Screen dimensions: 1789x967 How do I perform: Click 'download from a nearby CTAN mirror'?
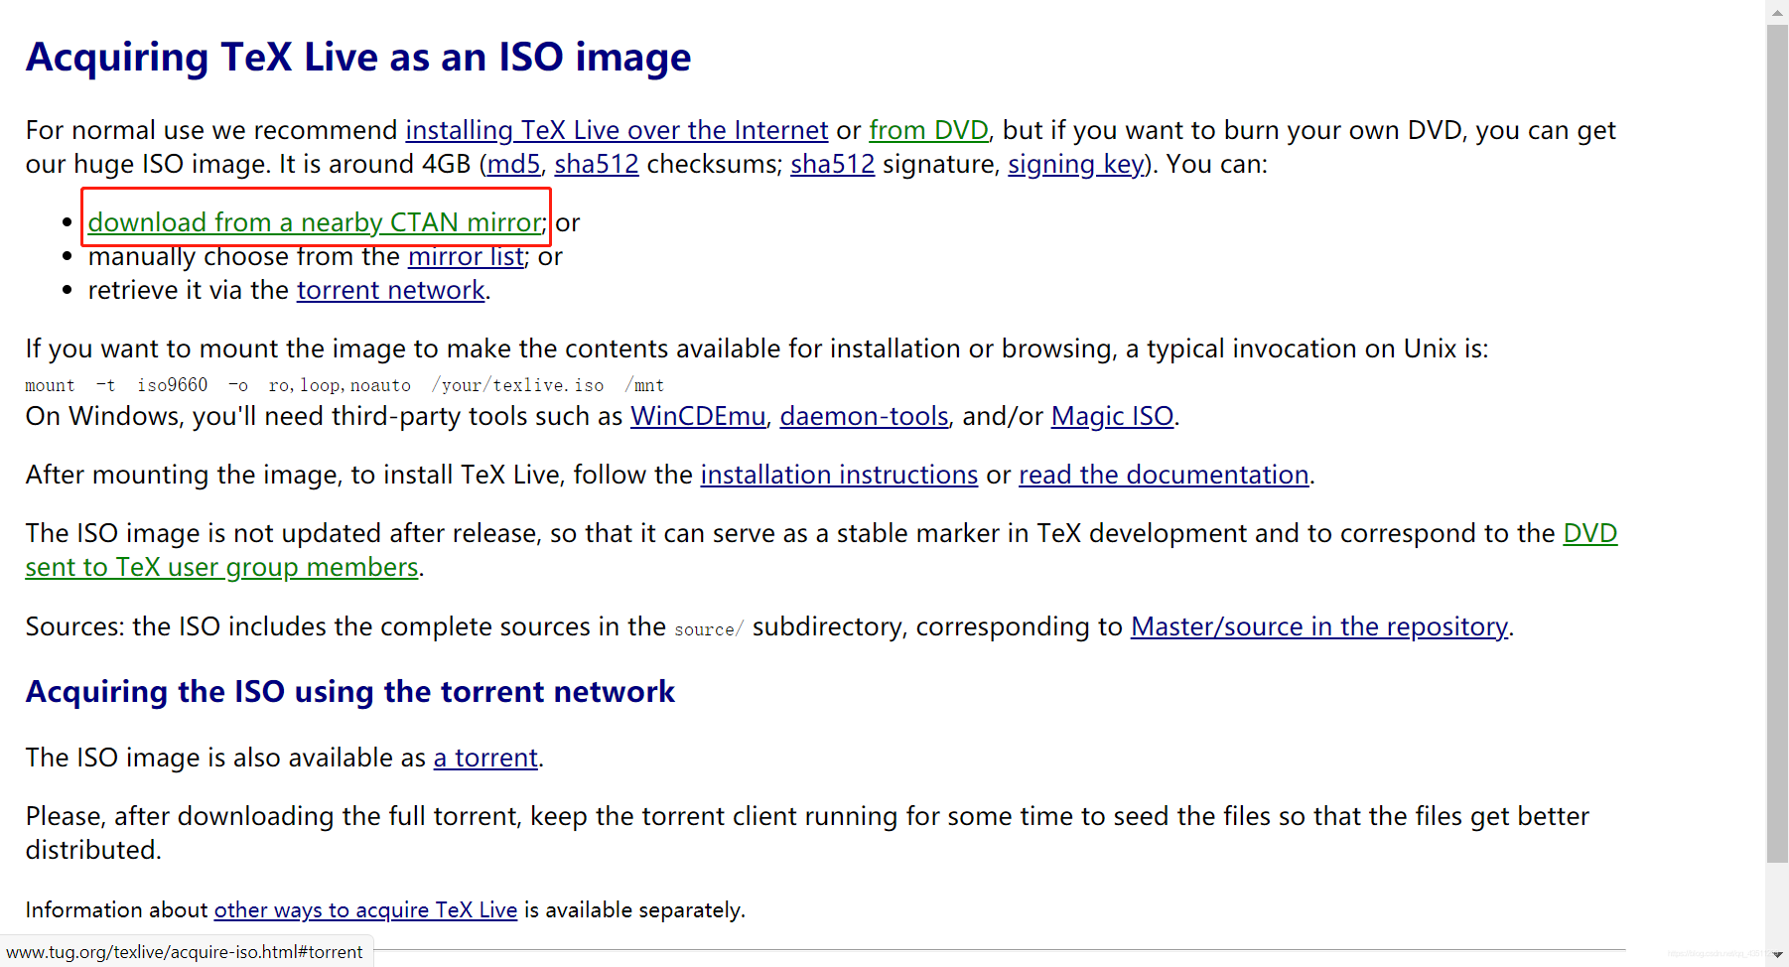(x=316, y=222)
